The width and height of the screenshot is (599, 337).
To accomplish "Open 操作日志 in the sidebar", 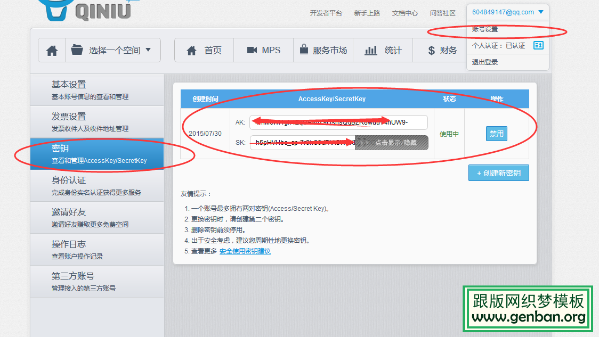I will [x=97, y=250].
